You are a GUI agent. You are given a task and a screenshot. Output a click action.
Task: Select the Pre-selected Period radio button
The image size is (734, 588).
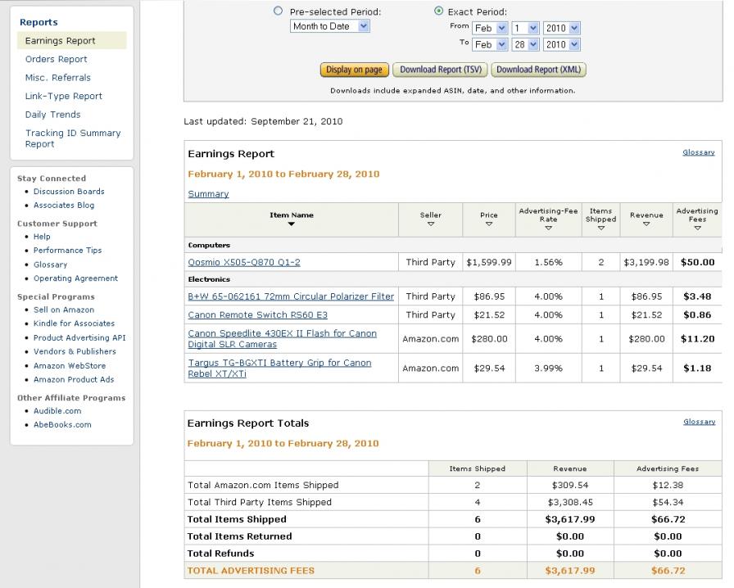pyautogui.click(x=278, y=11)
